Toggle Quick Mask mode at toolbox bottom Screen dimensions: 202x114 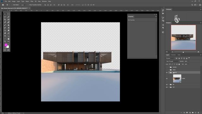(5, 50)
